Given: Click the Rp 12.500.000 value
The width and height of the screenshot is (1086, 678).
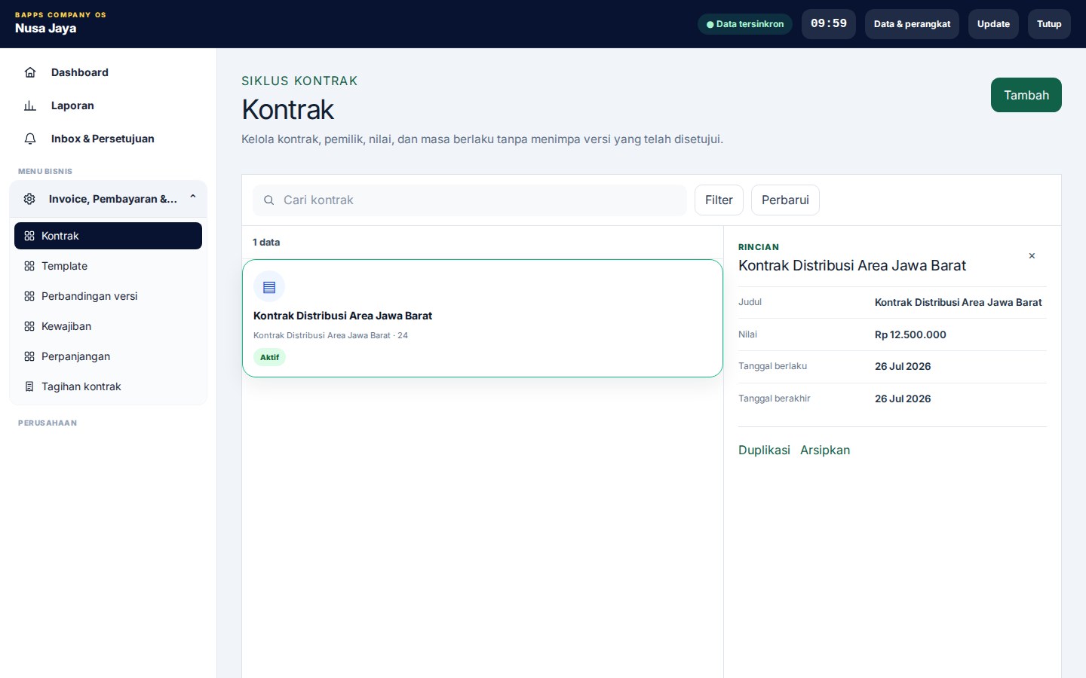Looking at the screenshot, I should (x=910, y=334).
